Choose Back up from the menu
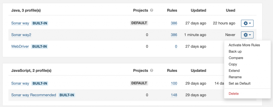 coord(235,51)
